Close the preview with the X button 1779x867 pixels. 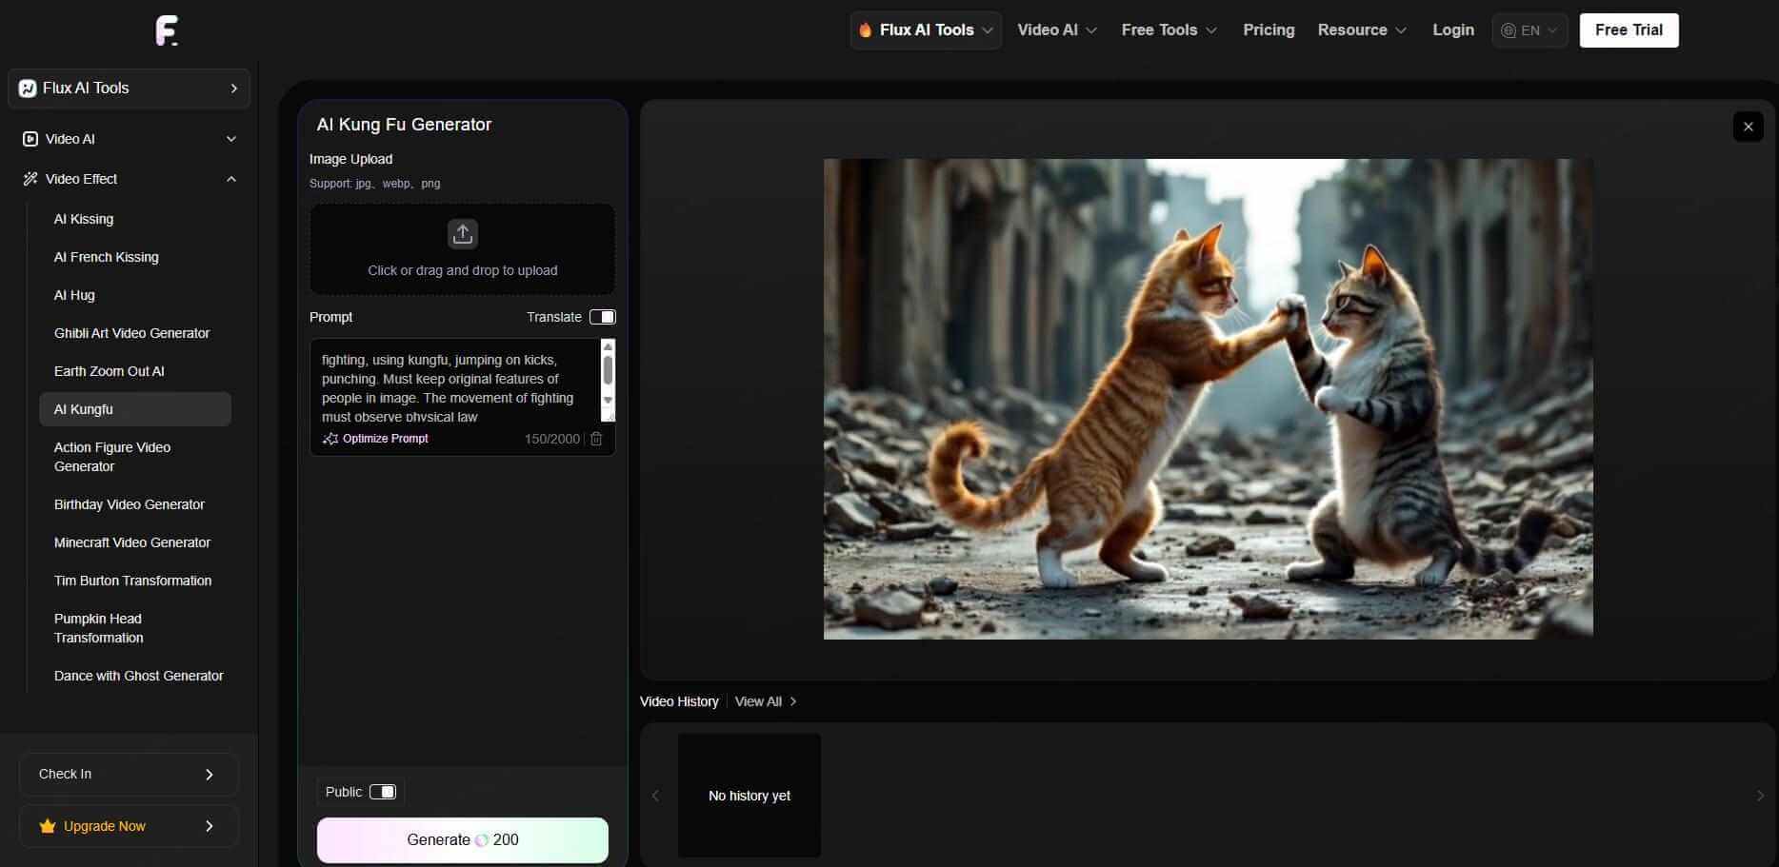[1748, 127]
